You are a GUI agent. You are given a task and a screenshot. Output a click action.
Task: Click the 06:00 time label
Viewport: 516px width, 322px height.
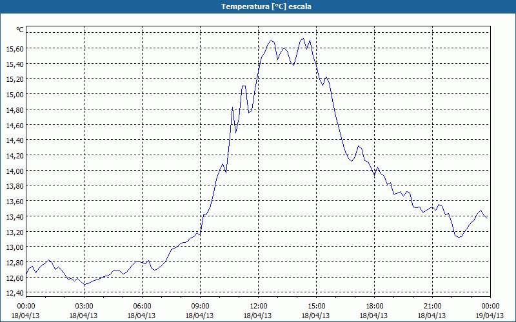[x=142, y=307]
